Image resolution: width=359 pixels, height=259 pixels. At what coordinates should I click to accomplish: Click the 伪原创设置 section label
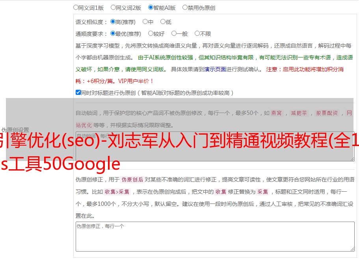[15, 130]
